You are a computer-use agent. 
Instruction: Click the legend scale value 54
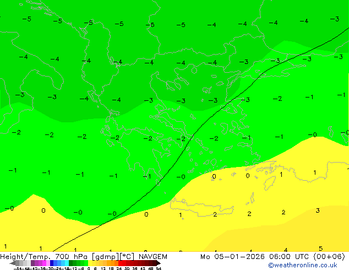tap(158, 269)
